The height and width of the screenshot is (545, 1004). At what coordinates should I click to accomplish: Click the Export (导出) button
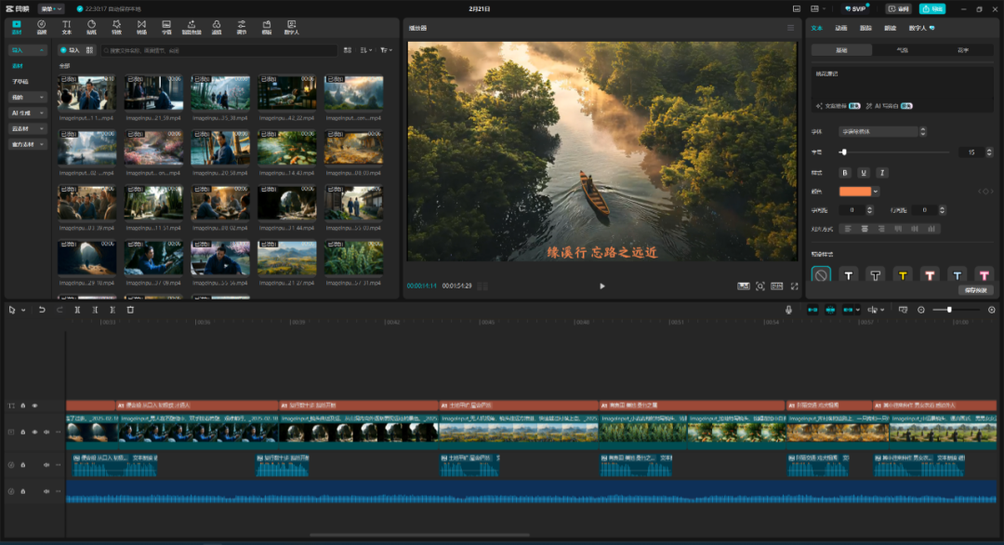932,9
